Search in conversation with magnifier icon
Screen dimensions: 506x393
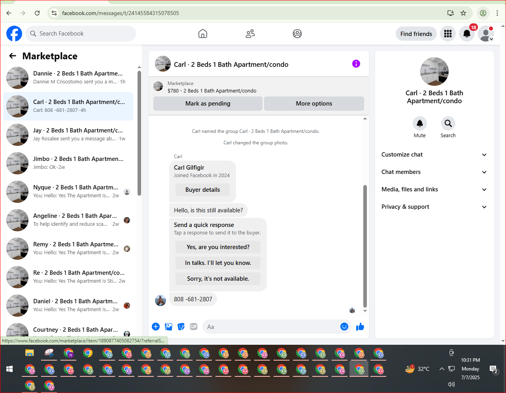click(x=448, y=123)
